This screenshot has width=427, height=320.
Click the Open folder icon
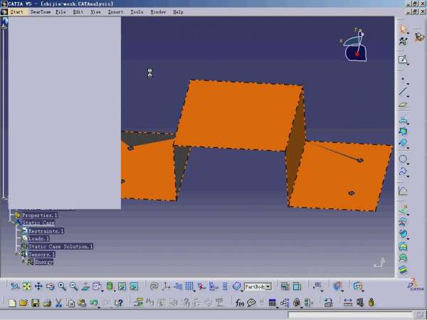(x=23, y=303)
